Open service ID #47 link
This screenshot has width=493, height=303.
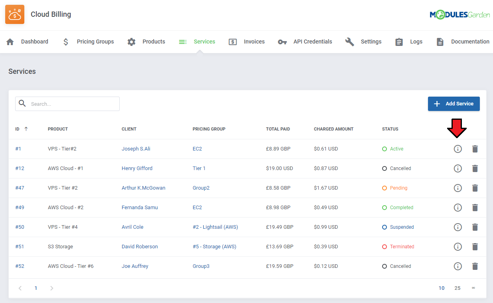point(20,188)
